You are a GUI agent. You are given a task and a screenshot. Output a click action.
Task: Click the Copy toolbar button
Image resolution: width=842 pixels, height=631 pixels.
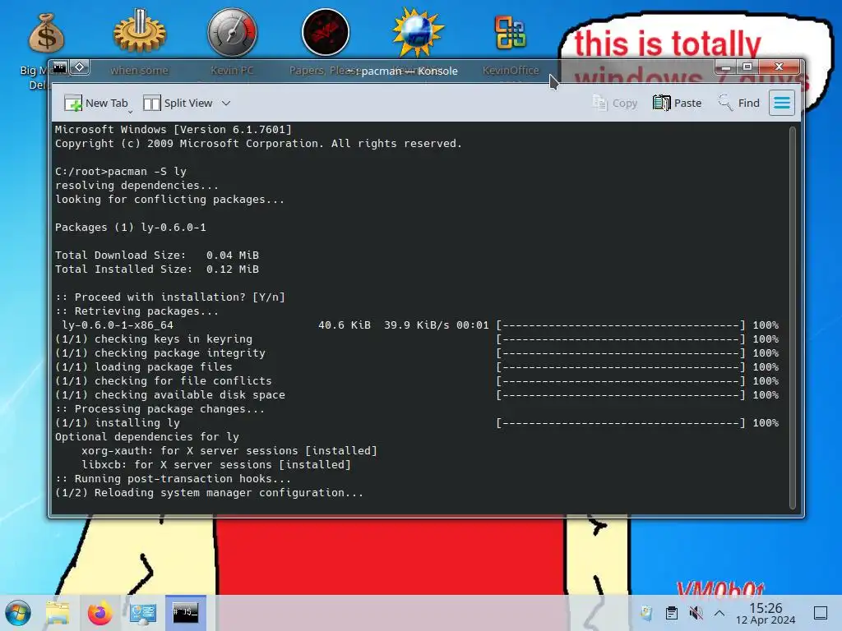pos(615,103)
